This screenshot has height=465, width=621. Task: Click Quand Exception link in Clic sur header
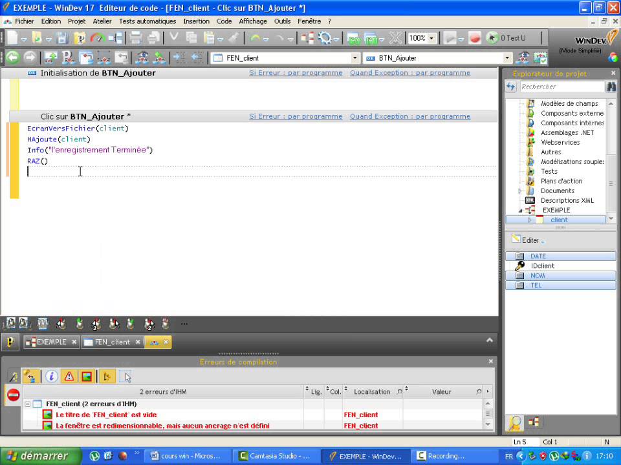tap(410, 116)
